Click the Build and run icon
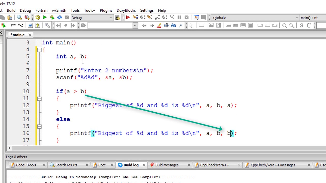This screenshot has width=326, height=183. point(52,18)
